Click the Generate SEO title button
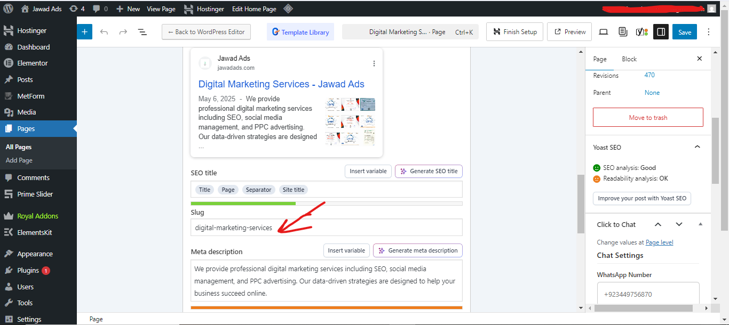 pyautogui.click(x=429, y=172)
